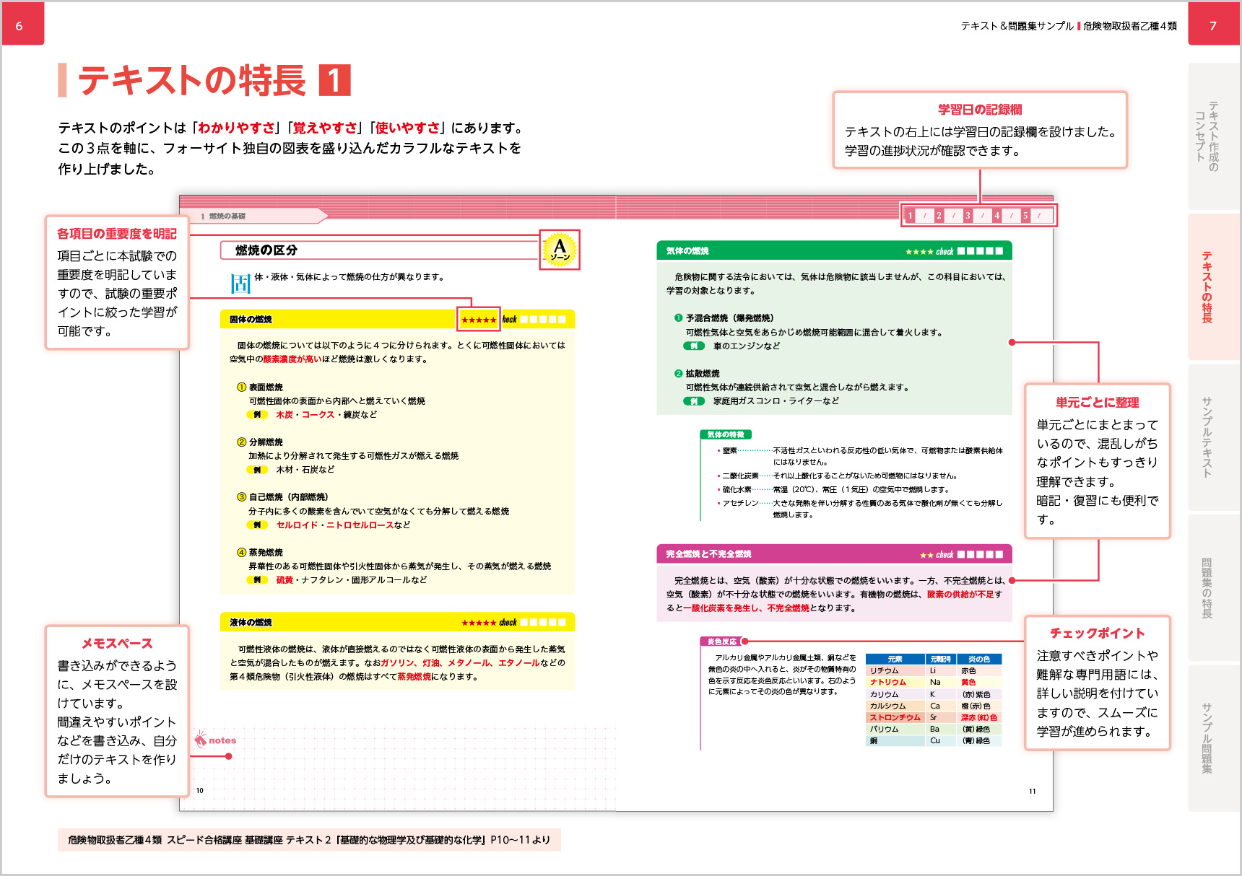Click the 気体の燃焼 green header label
Screen dimensions: 1242x876
(687, 251)
